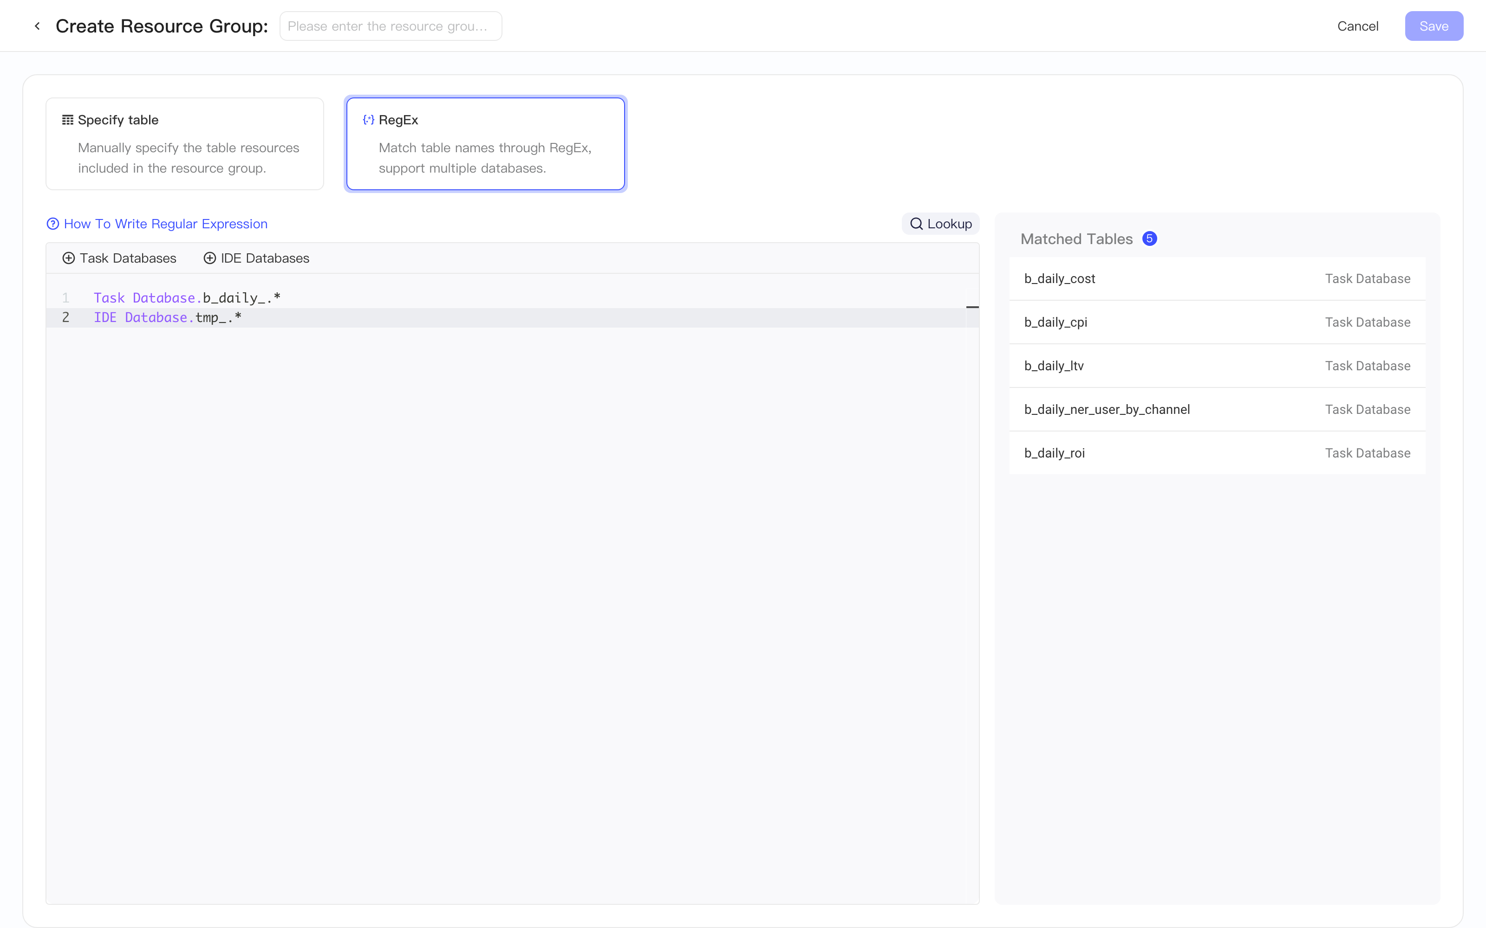
Task: Save the resource group
Action: pyautogui.click(x=1434, y=26)
